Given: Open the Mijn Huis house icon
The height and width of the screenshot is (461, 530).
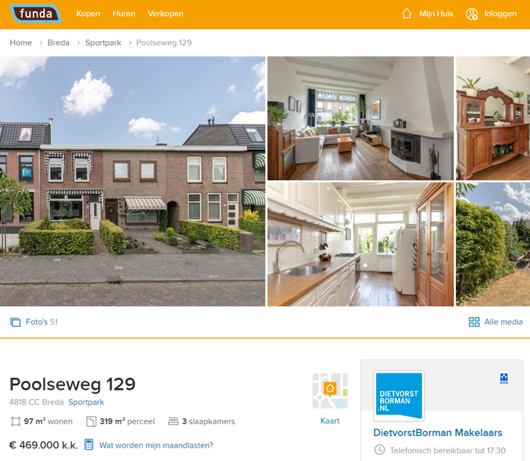Looking at the screenshot, I should pos(407,13).
